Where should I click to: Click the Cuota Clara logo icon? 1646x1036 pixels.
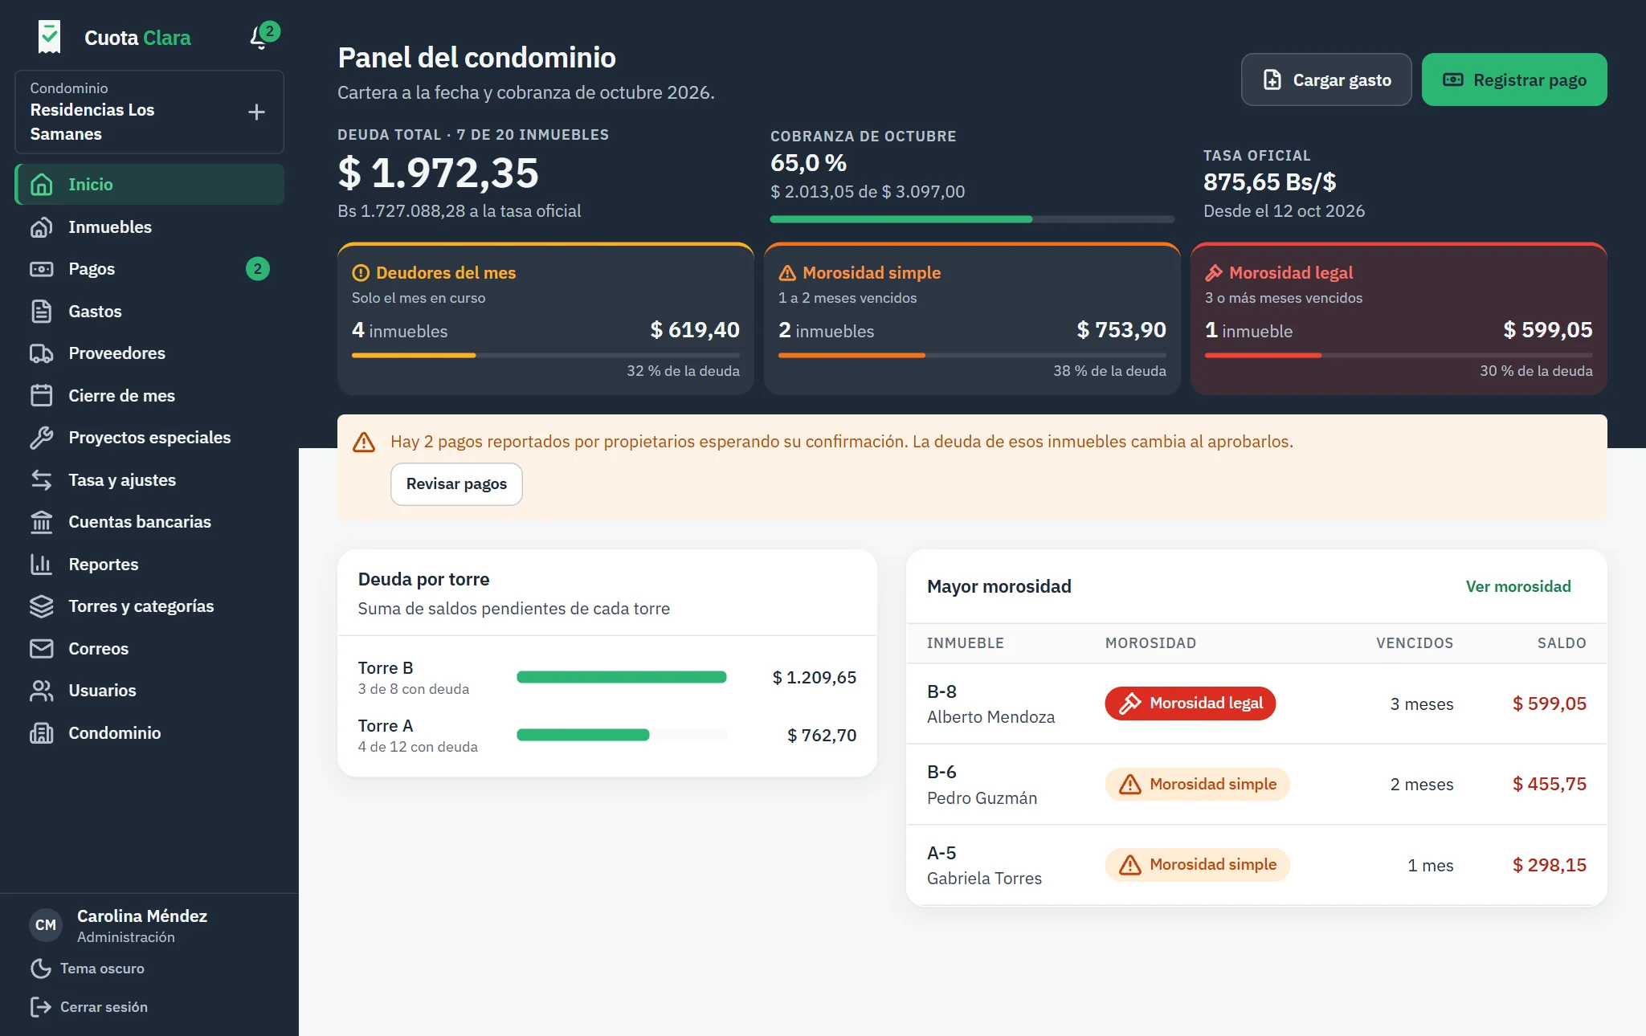[x=50, y=37]
